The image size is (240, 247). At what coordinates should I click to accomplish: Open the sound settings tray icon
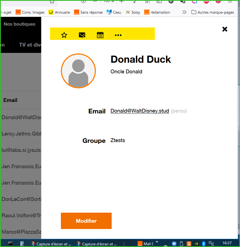211,243
